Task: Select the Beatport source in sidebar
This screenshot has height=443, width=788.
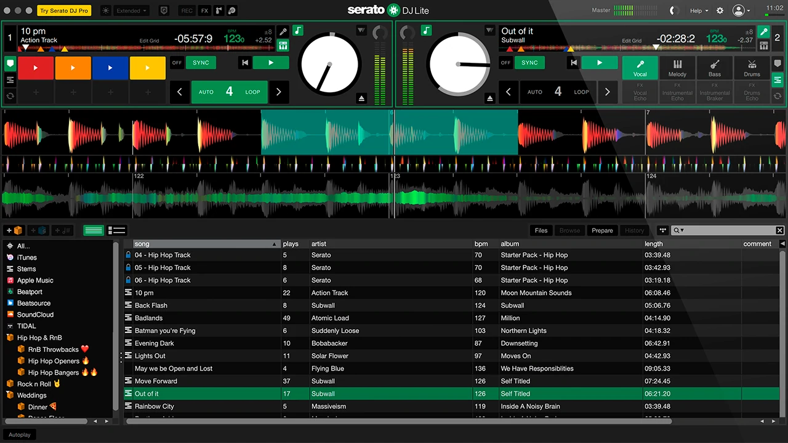Action: pos(30,292)
